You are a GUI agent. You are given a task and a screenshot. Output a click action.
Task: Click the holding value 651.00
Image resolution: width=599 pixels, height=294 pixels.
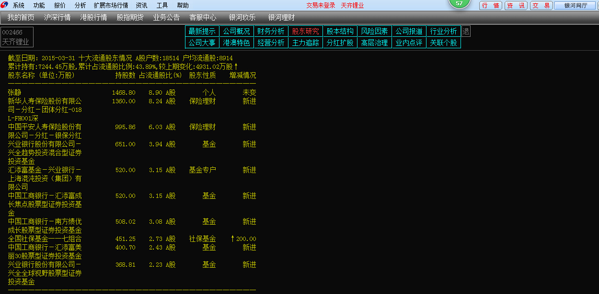coord(125,144)
